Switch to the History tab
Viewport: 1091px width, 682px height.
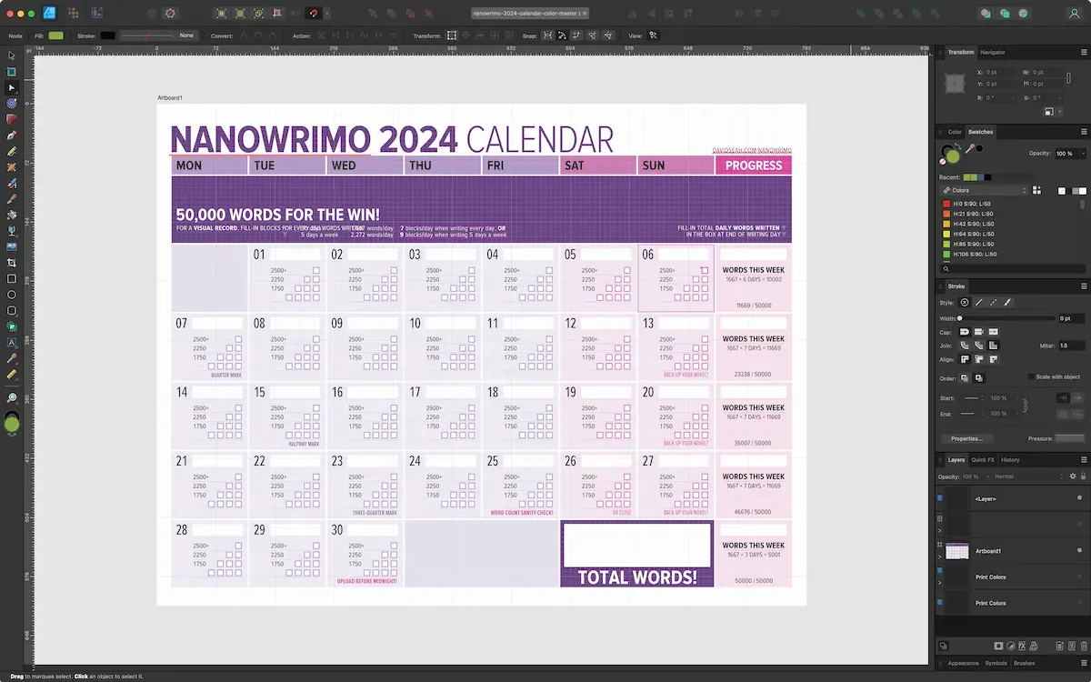[1010, 460]
